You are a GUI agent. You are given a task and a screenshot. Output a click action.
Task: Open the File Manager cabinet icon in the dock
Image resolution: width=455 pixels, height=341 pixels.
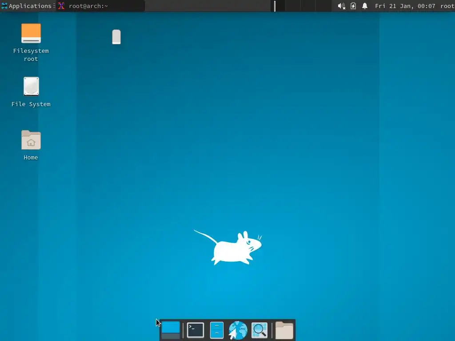[217, 330]
